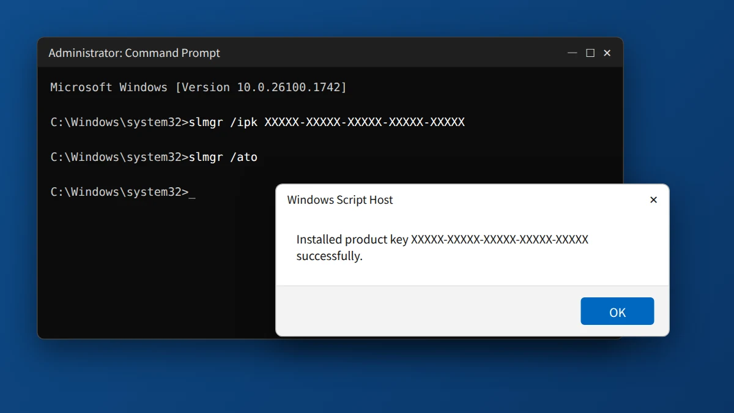
Task: Close the Windows Script Host dialog
Action: [x=653, y=200]
